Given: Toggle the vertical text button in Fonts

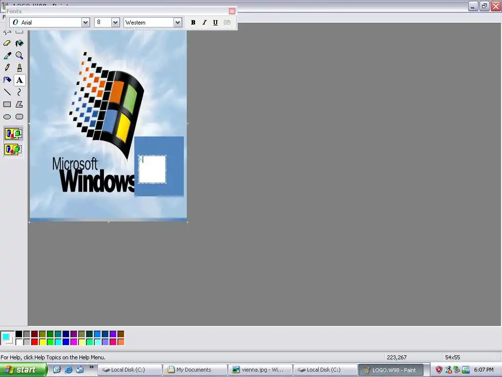Looking at the screenshot, I should tap(227, 23).
